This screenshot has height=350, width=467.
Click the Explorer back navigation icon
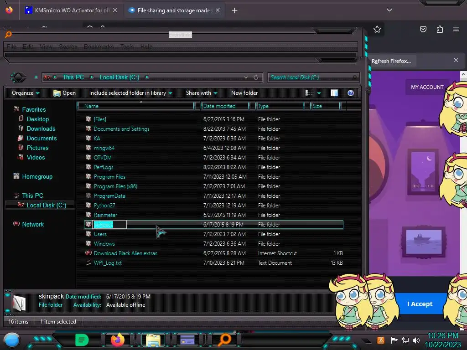pos(18,77)
